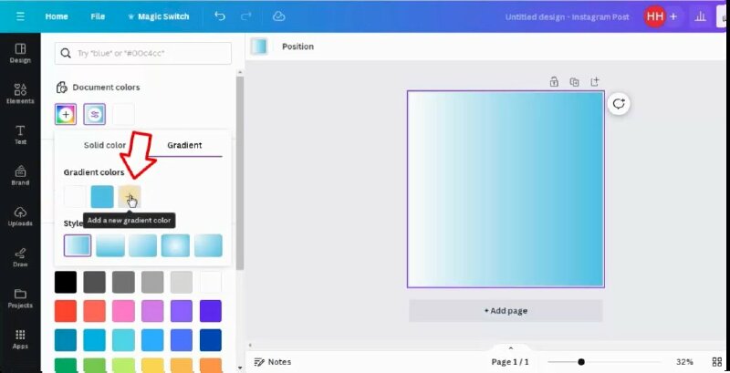The height and width of the screenshot is (373, 730).
Task: Open the Elements sidebar panel
Action: (20, 92)
